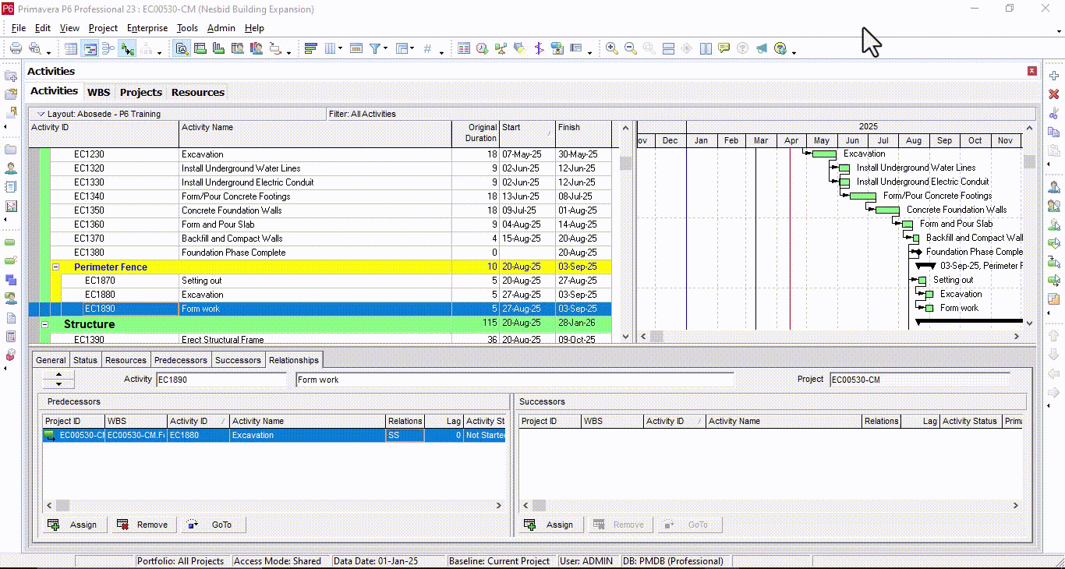This screenshot has height=569, width=1065.
Task: Open the Status detail tab
Action: pyautogui.click(x=85, y=360)
